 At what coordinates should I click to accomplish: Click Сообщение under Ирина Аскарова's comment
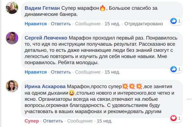pyautogui.click(x=80, y=121)
